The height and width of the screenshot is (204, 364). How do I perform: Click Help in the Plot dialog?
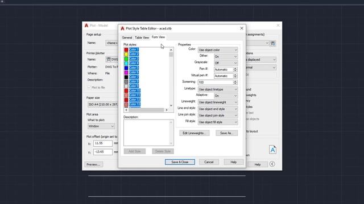[x=258, y=164]
